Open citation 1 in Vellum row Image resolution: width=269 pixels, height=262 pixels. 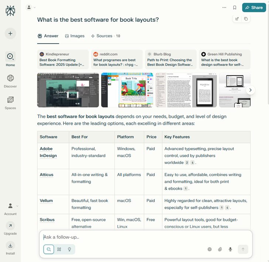pyautogui.click(x=221, y=208)
